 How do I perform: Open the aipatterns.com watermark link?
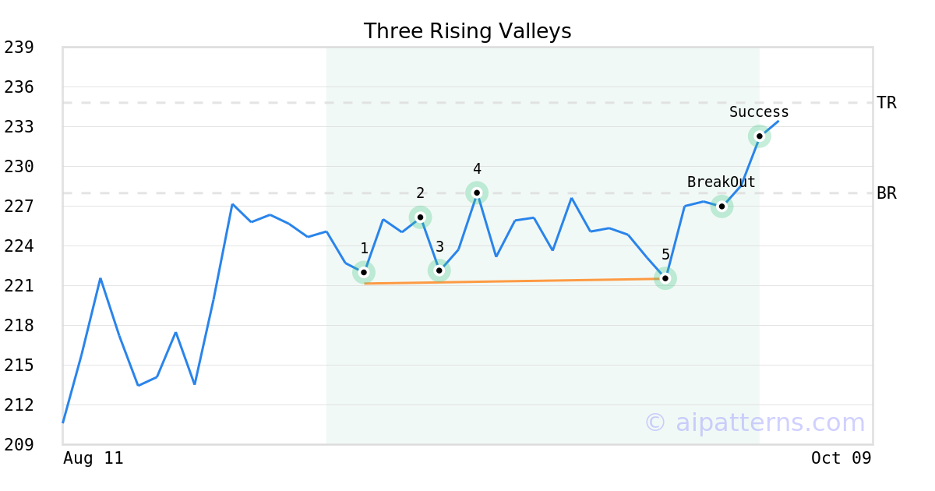(x=754, y=422)
